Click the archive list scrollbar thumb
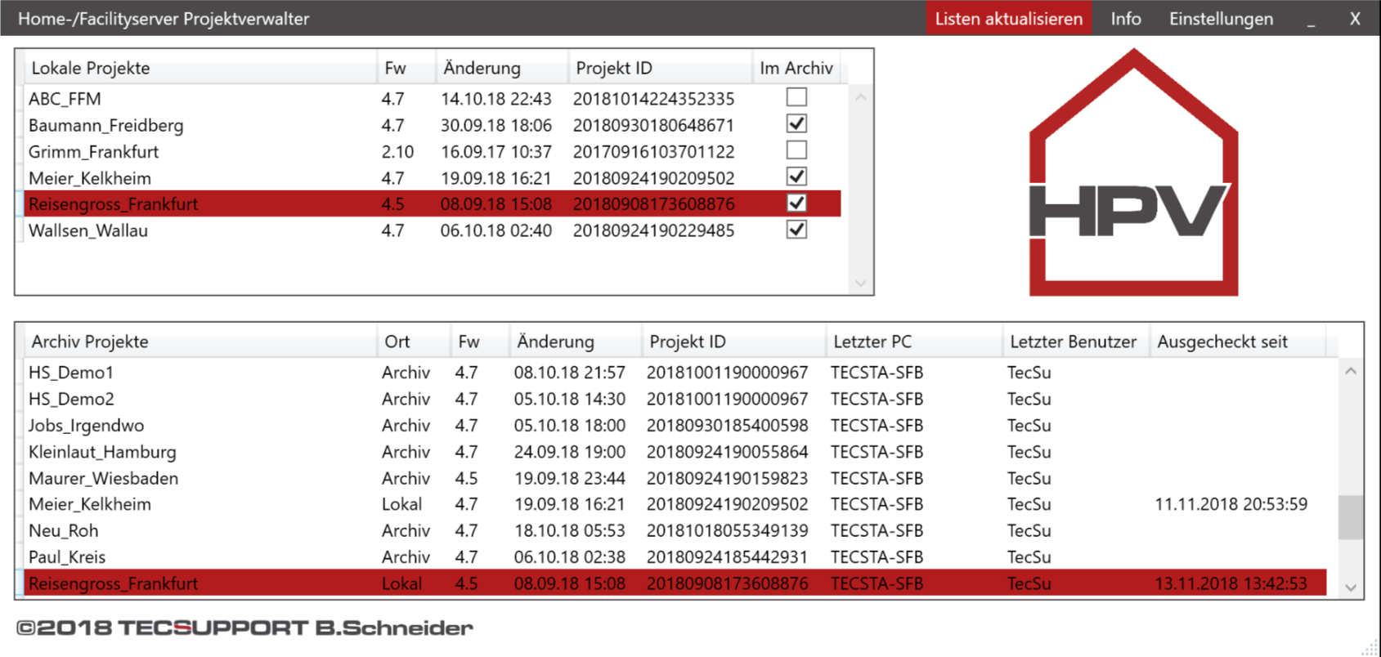 click(1351, 517)
